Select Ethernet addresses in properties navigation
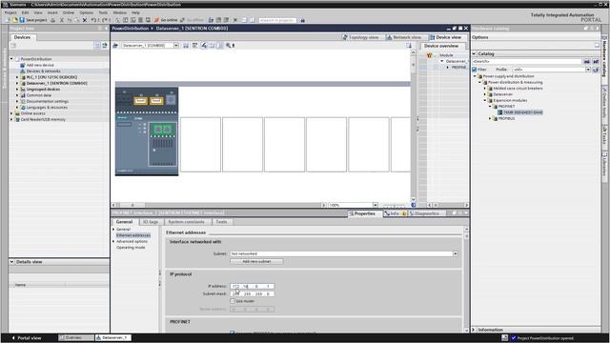 tap(133, 235)
